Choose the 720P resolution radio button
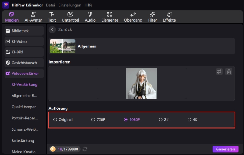This screenshot has width=244, height=155. 93,120
